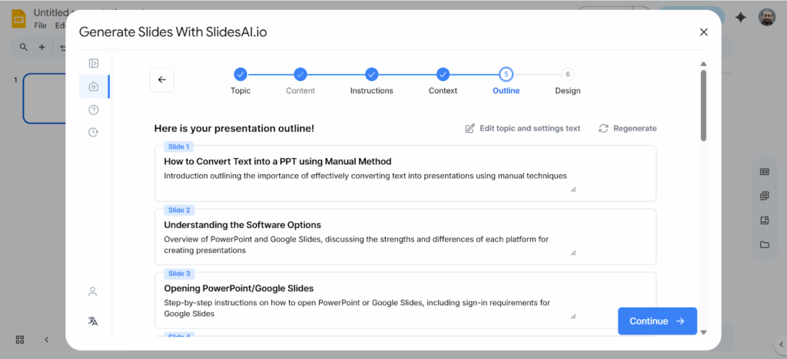Click the Gemini sparkle icon
The height and width of the screenshot is (359, 787).
click(x=741, y=18)
